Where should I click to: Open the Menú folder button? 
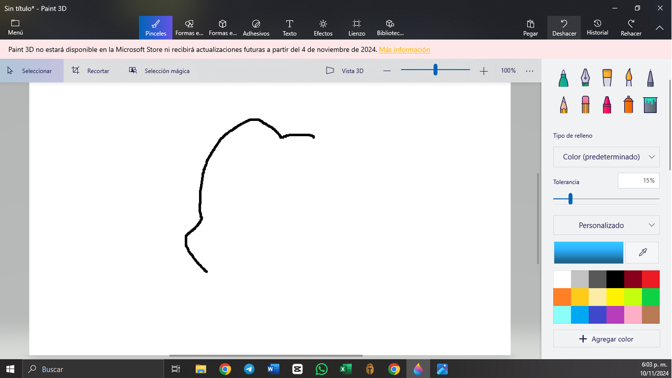15,27
